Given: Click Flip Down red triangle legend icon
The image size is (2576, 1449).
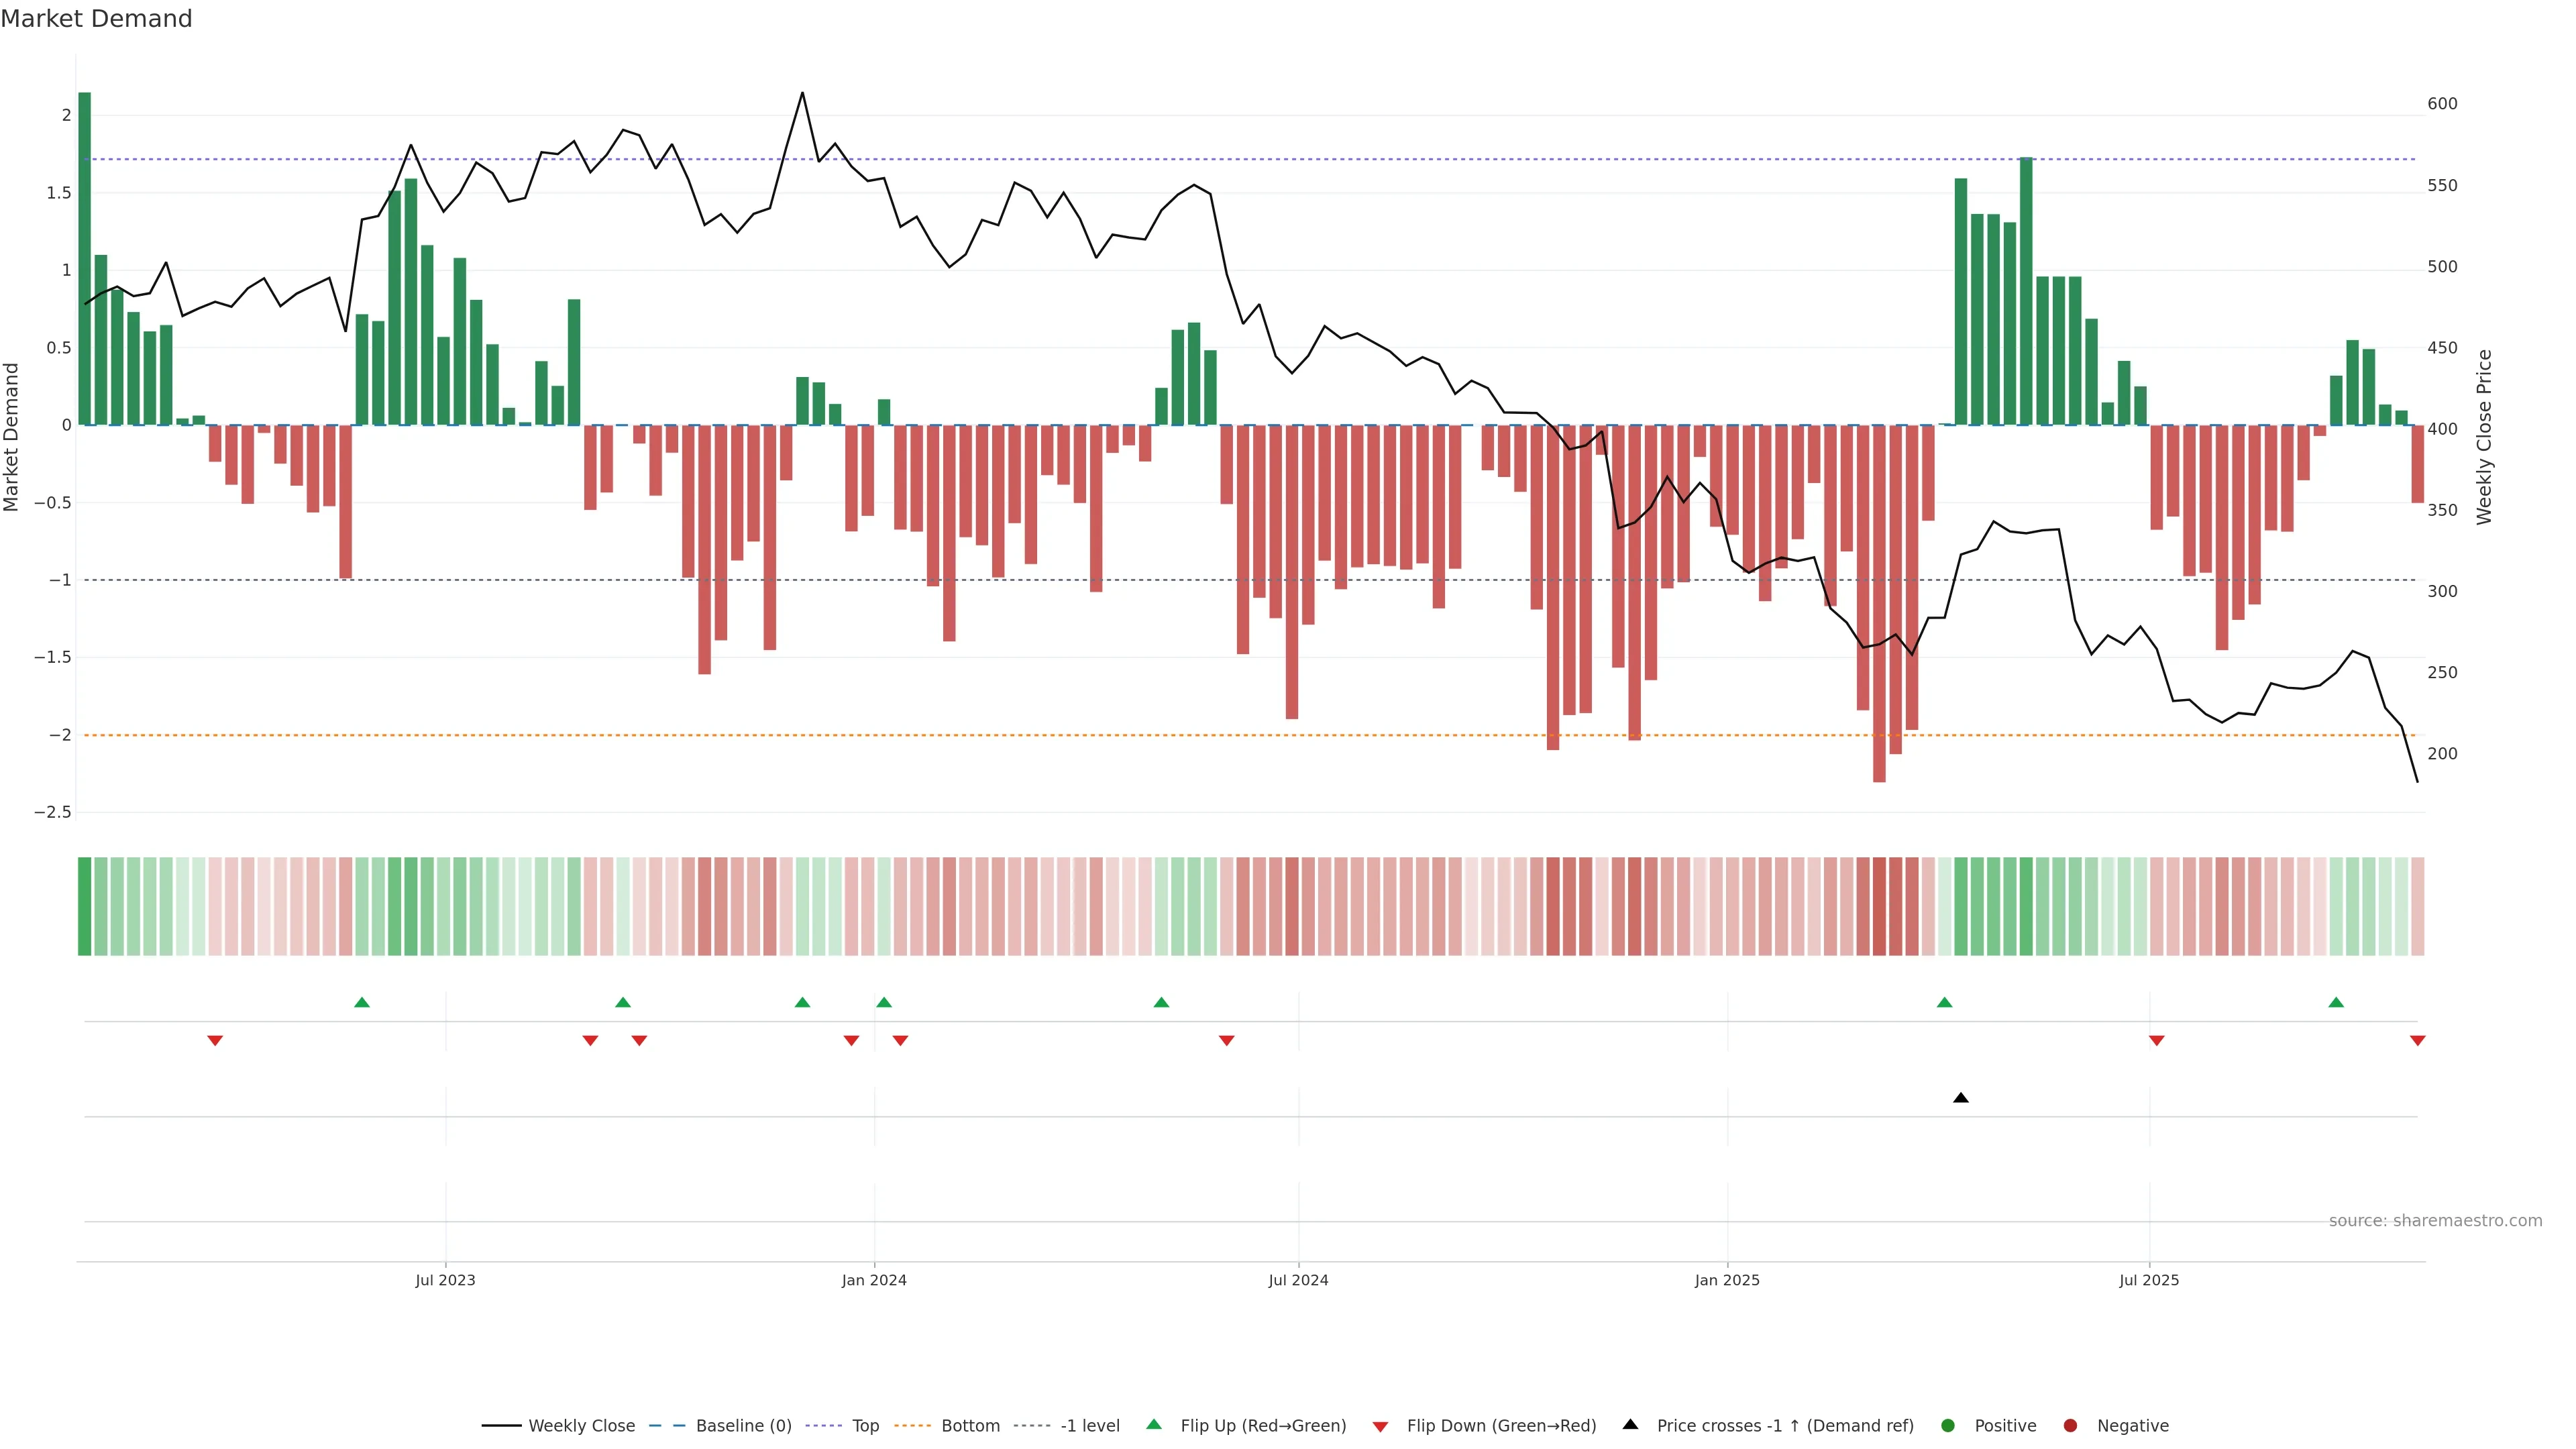Looking at the screenshot, I should coord(1380,1427).
